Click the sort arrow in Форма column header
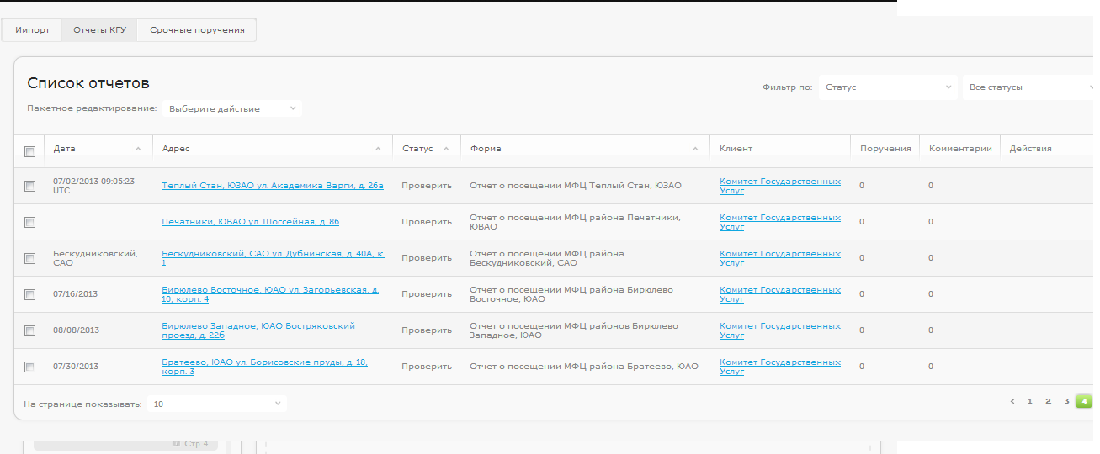 (x=695, y=149)
